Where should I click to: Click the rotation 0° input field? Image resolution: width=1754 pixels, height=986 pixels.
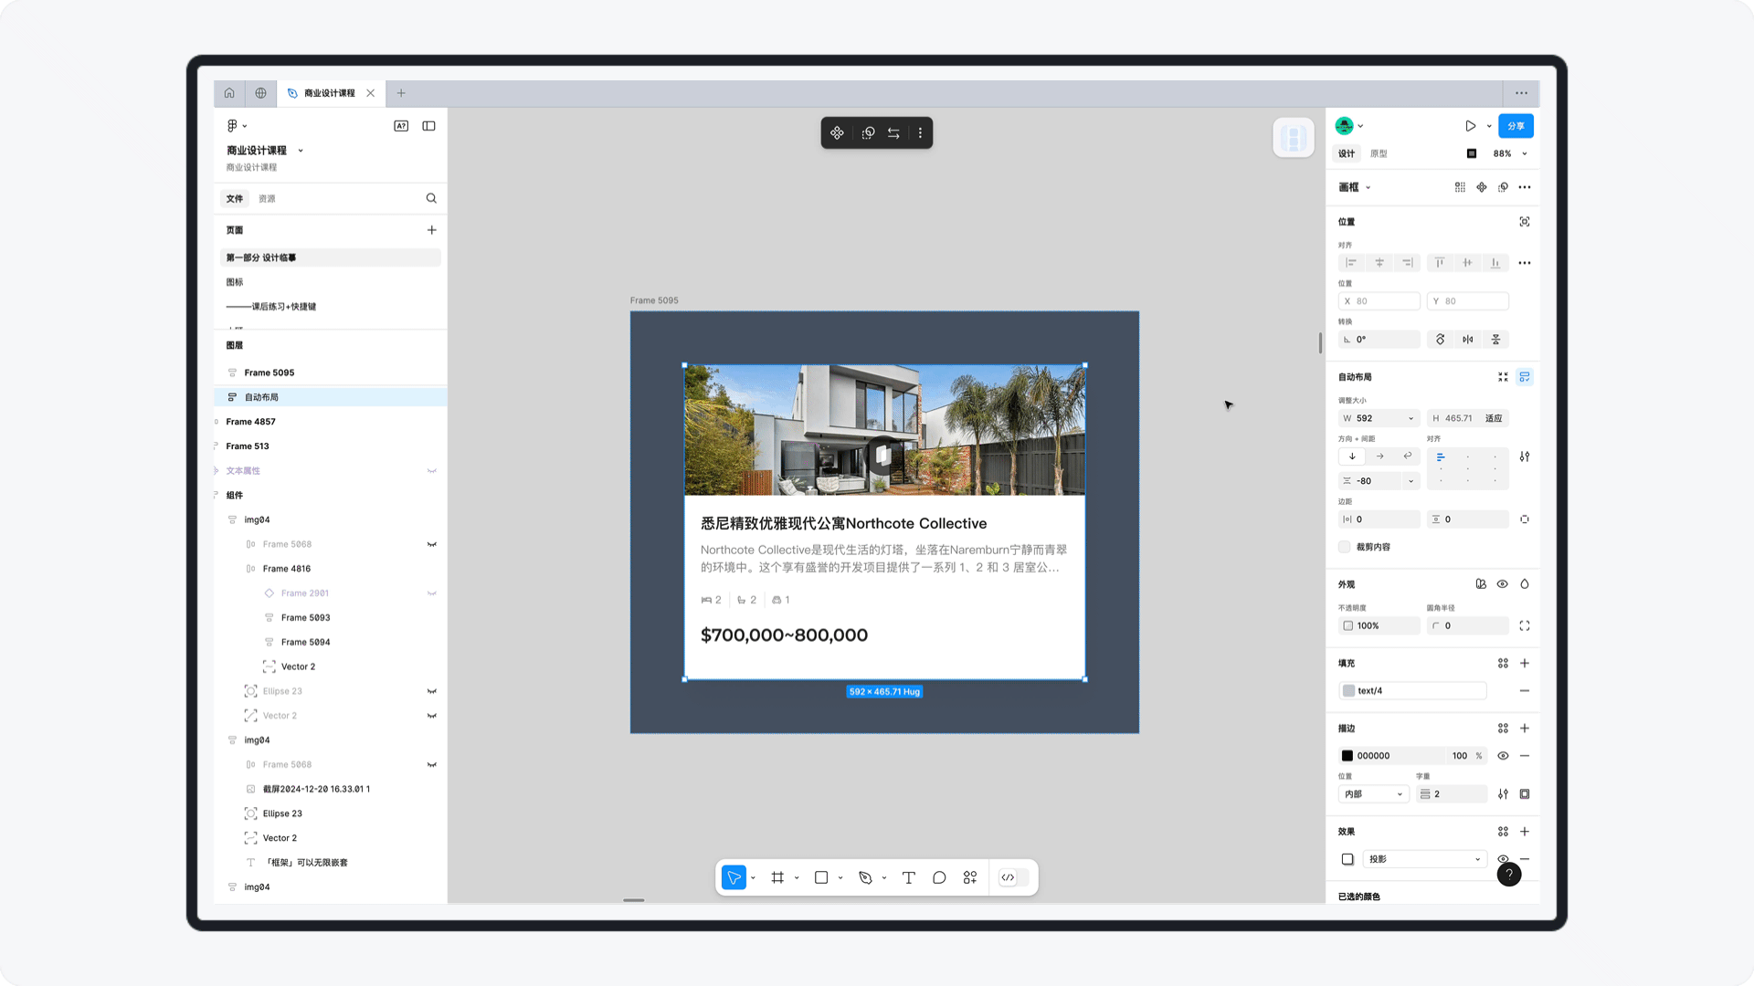tap(1379, 340)
